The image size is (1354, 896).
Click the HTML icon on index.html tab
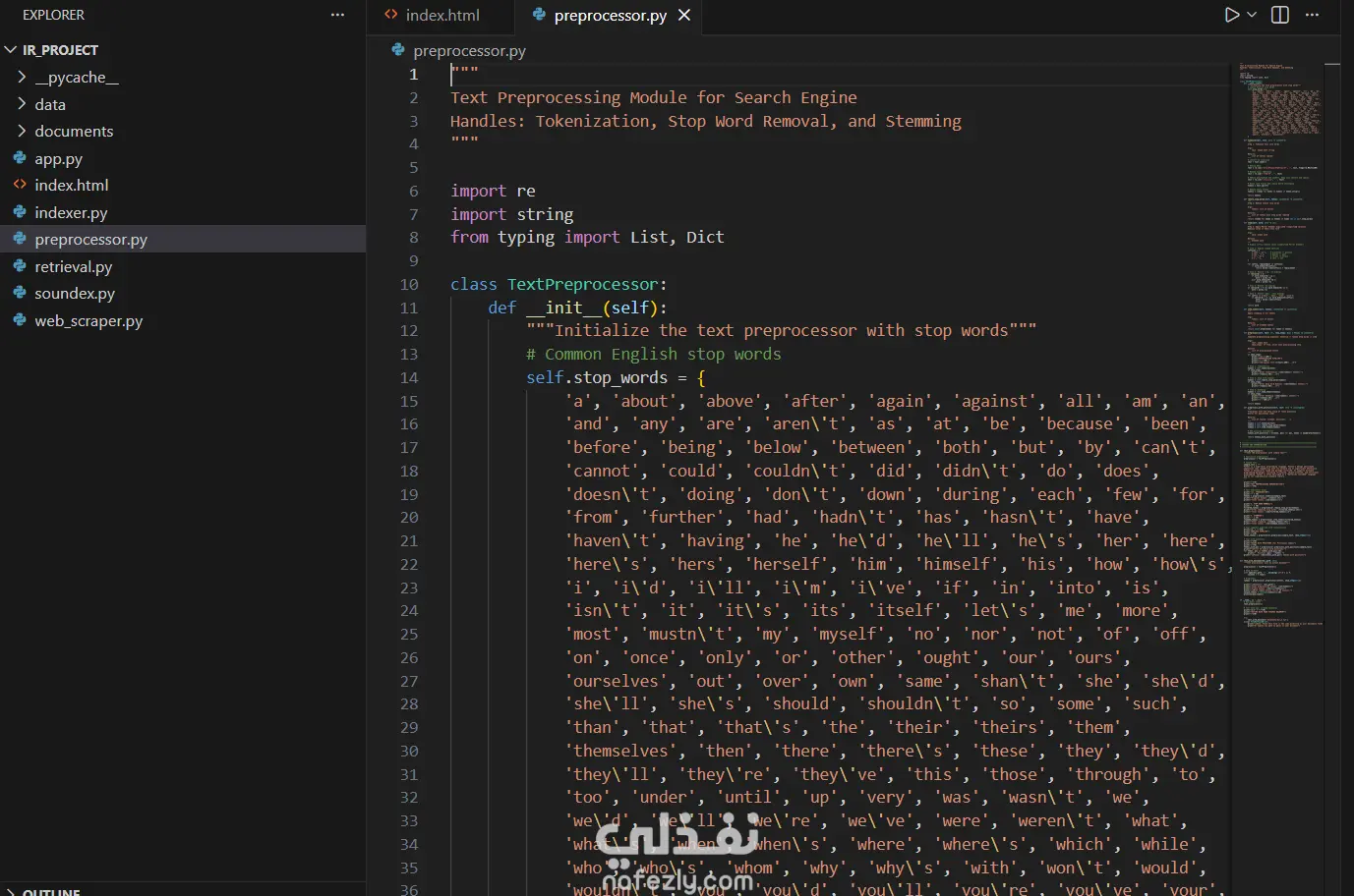pyautogui.click(x=391, y=15)
